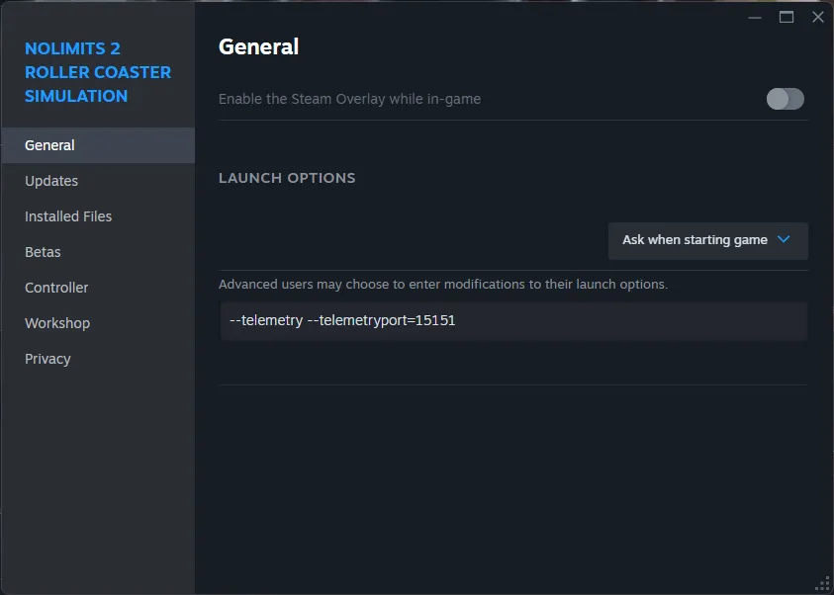Click the General page heading
This screenshot has width=834, height=595.
(x=258, y=46)
